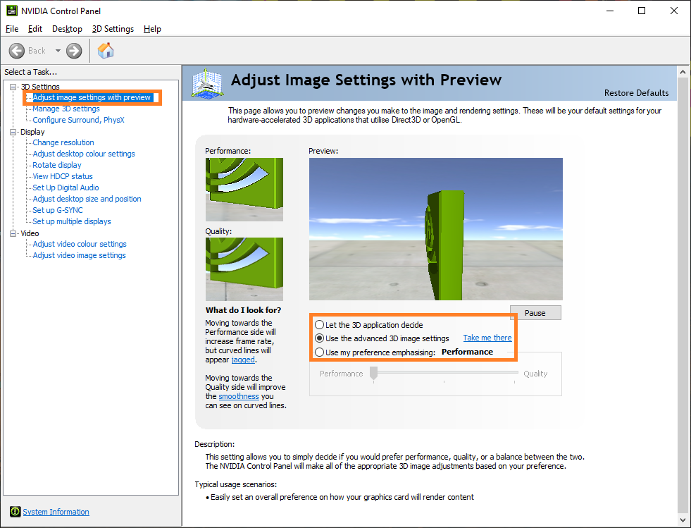Click the Display tree label
Screen dimensions: 691x528
[x=32, y=132]
